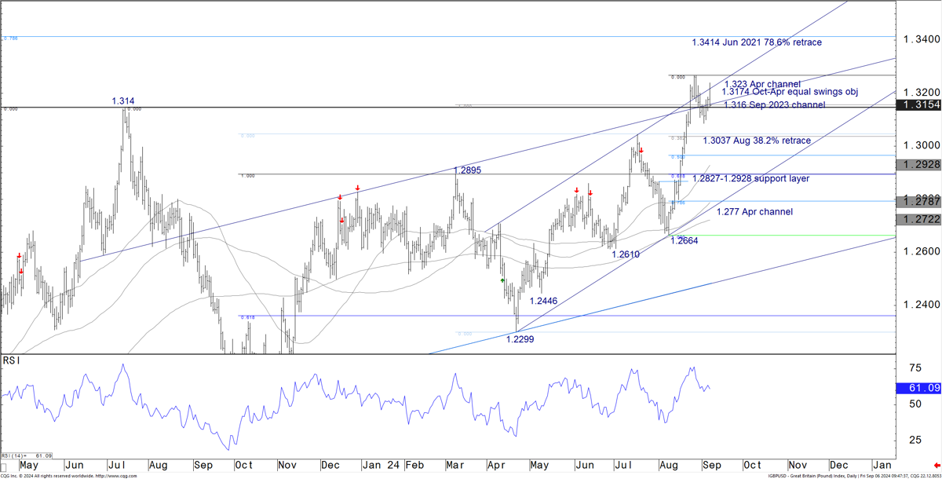Select the green arrow marker on the April bars
This screenshot has width=942, height=479.
click(502, 280)
